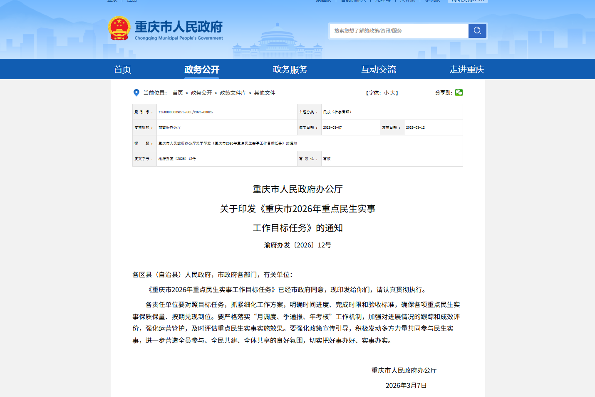Click the 登录 link at top
The height and width of the screenshot is (397, 595).
coord(112,1)
